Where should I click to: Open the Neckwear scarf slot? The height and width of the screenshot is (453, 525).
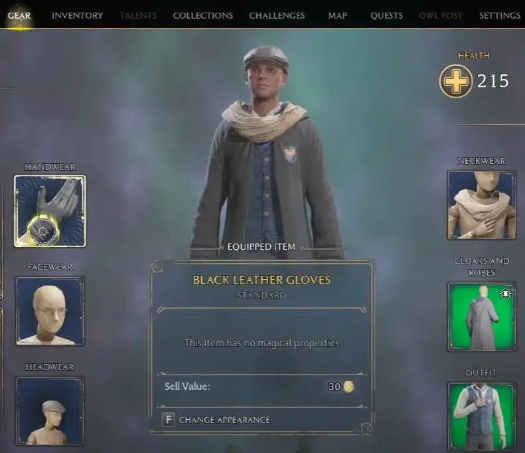point(481,205)
